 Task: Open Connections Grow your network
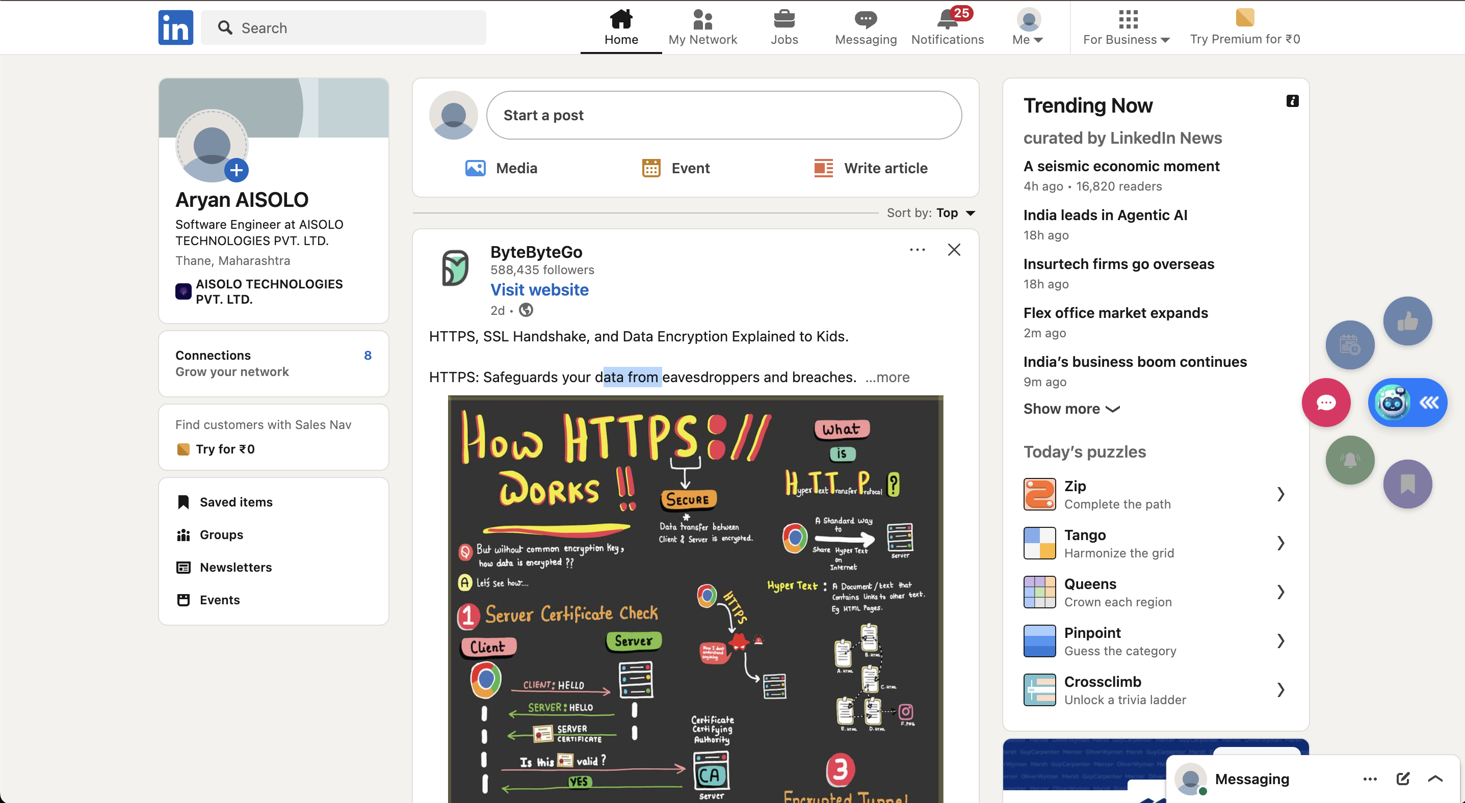pos(274,364)
